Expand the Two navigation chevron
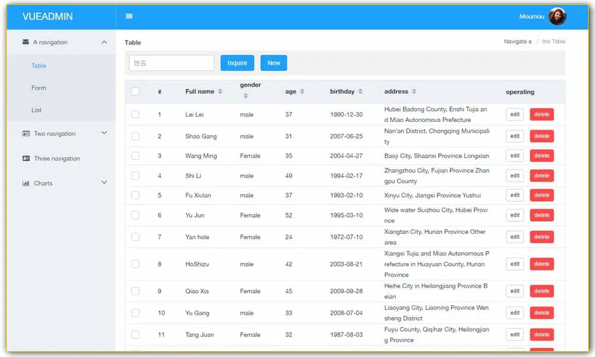The height and width of the screenshot is (357, 595). coord(104,133)
